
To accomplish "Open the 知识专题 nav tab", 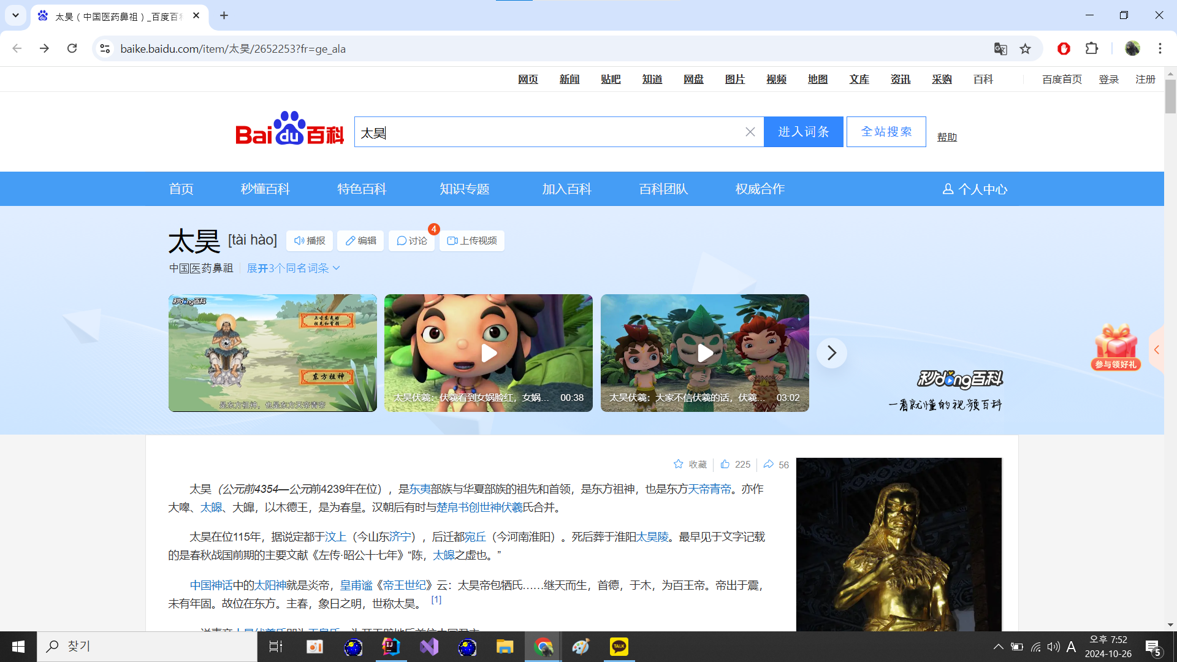I will point(465,189).
